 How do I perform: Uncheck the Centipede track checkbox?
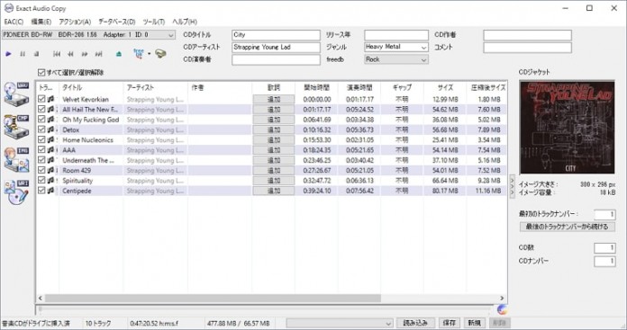[x=41, y=191]
